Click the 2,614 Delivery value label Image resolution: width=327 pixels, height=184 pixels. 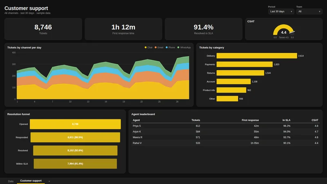pyautogui.click(x=301, y=56)
